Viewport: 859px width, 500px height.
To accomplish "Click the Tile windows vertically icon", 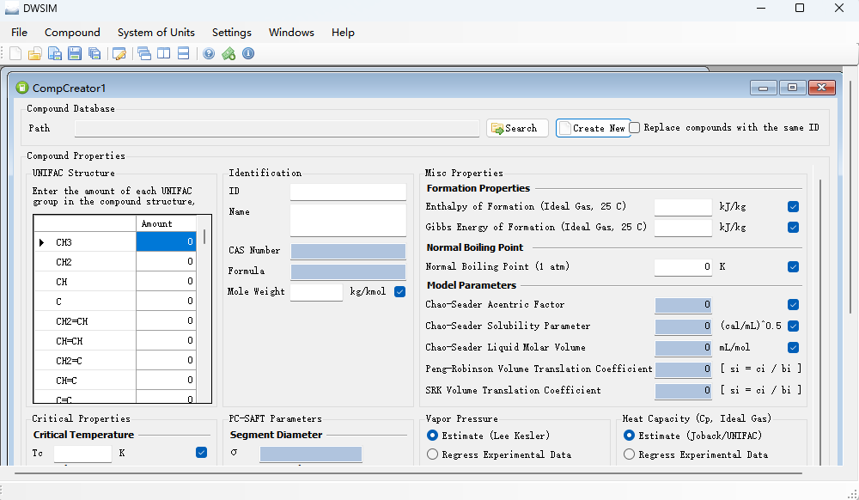I will pos(163,53).
